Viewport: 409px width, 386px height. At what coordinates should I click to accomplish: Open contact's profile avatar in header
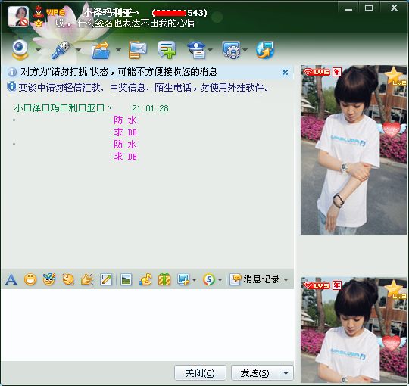[18, 17]
